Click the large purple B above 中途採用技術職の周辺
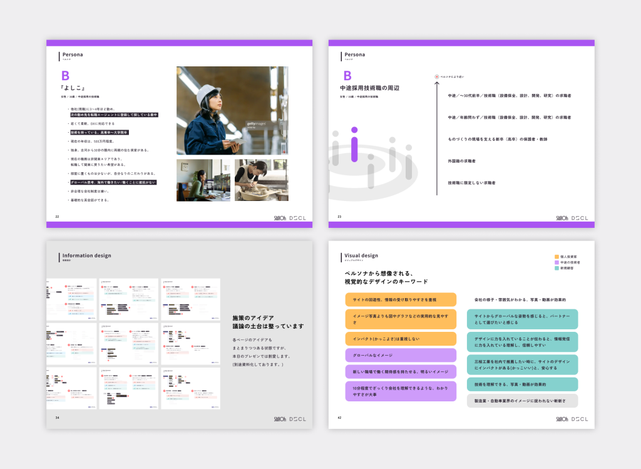 (x=347, y=76)
